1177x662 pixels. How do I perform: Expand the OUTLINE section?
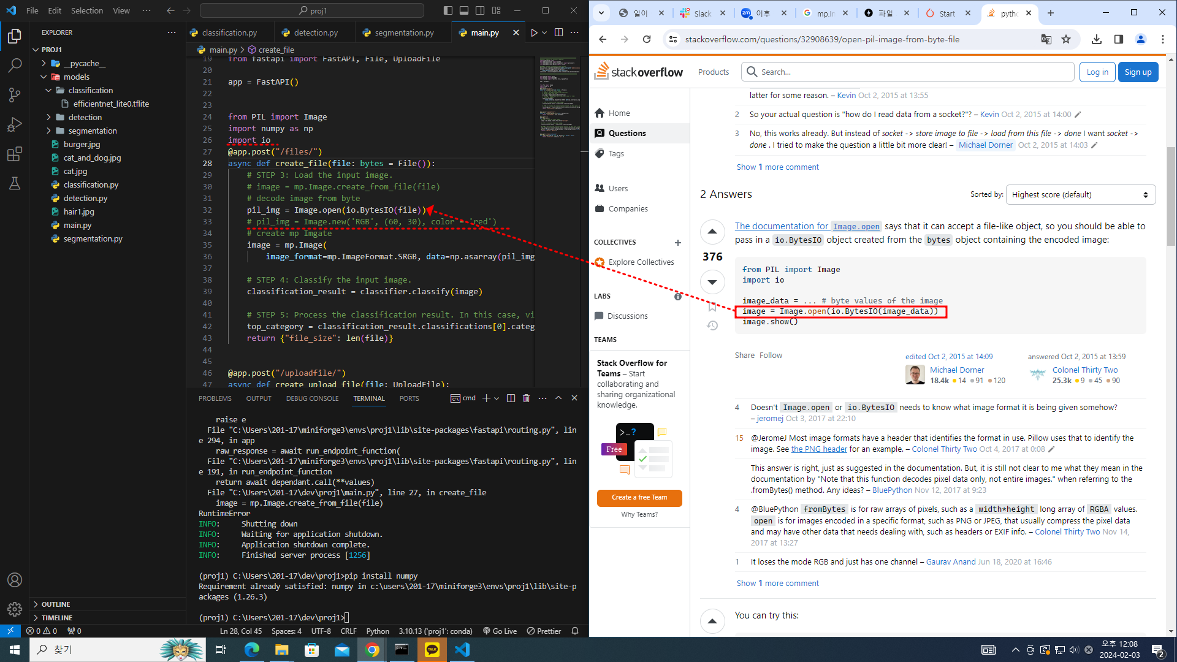pyautogui.click(x=55, y=604)
